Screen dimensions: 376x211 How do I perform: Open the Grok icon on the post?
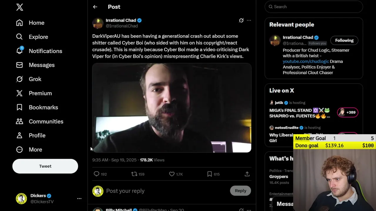[x=241, y=20]
